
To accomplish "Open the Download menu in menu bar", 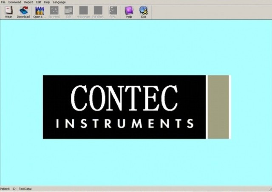I will pyautogui.click(x=15, y=2).
